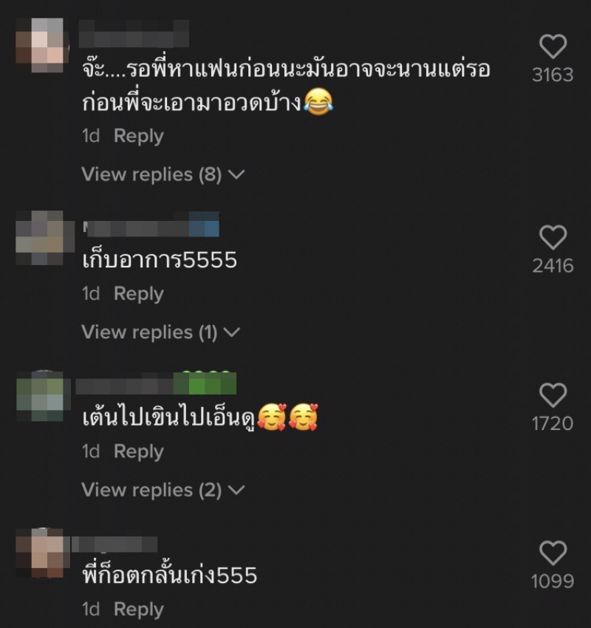Open the fourth commenter's profile picture
Screen dimensions: 591x628
click(x=40, y=553)
